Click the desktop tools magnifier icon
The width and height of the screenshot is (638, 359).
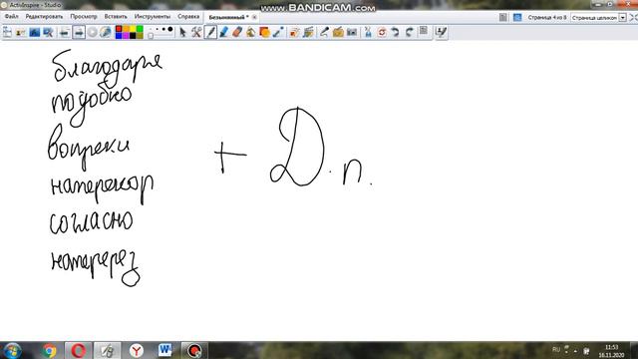(48, 32)
